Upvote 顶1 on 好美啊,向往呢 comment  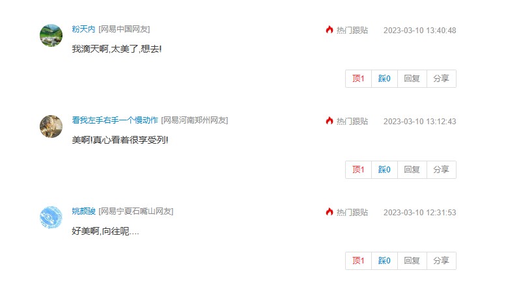[359, 261]
